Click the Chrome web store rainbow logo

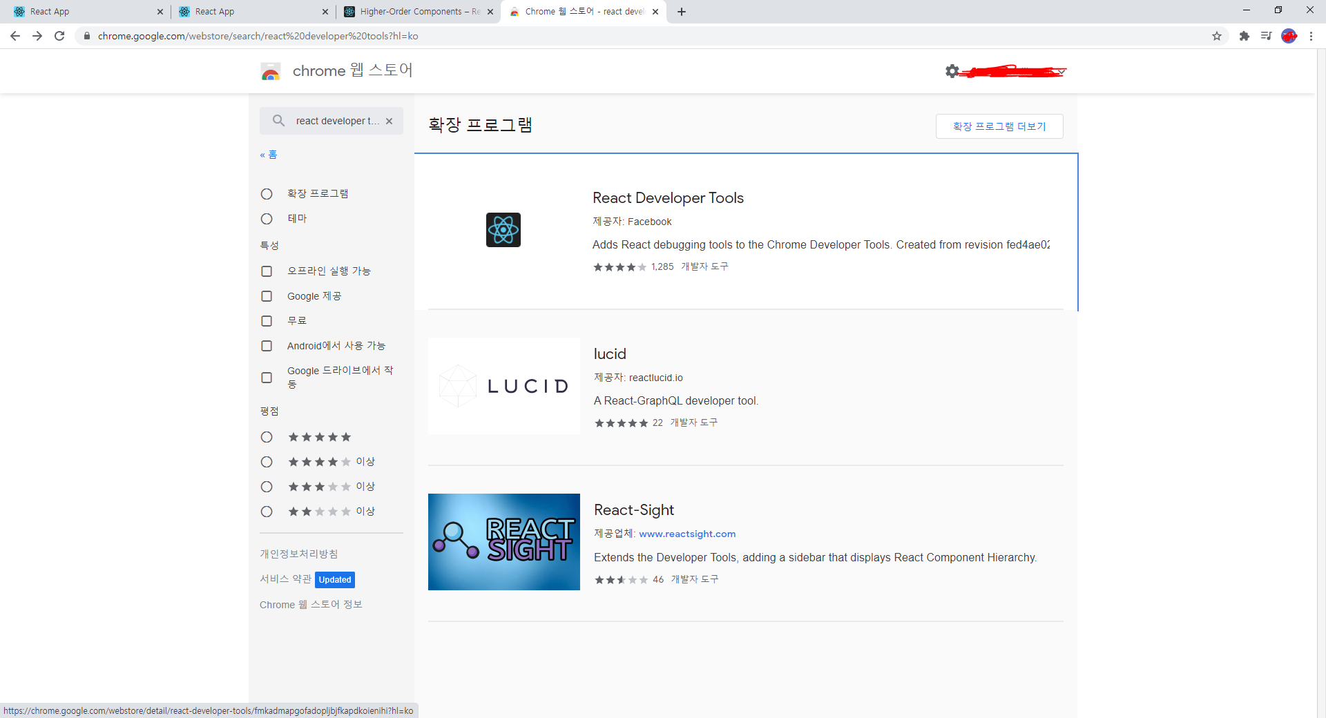[x=271, y=71]
